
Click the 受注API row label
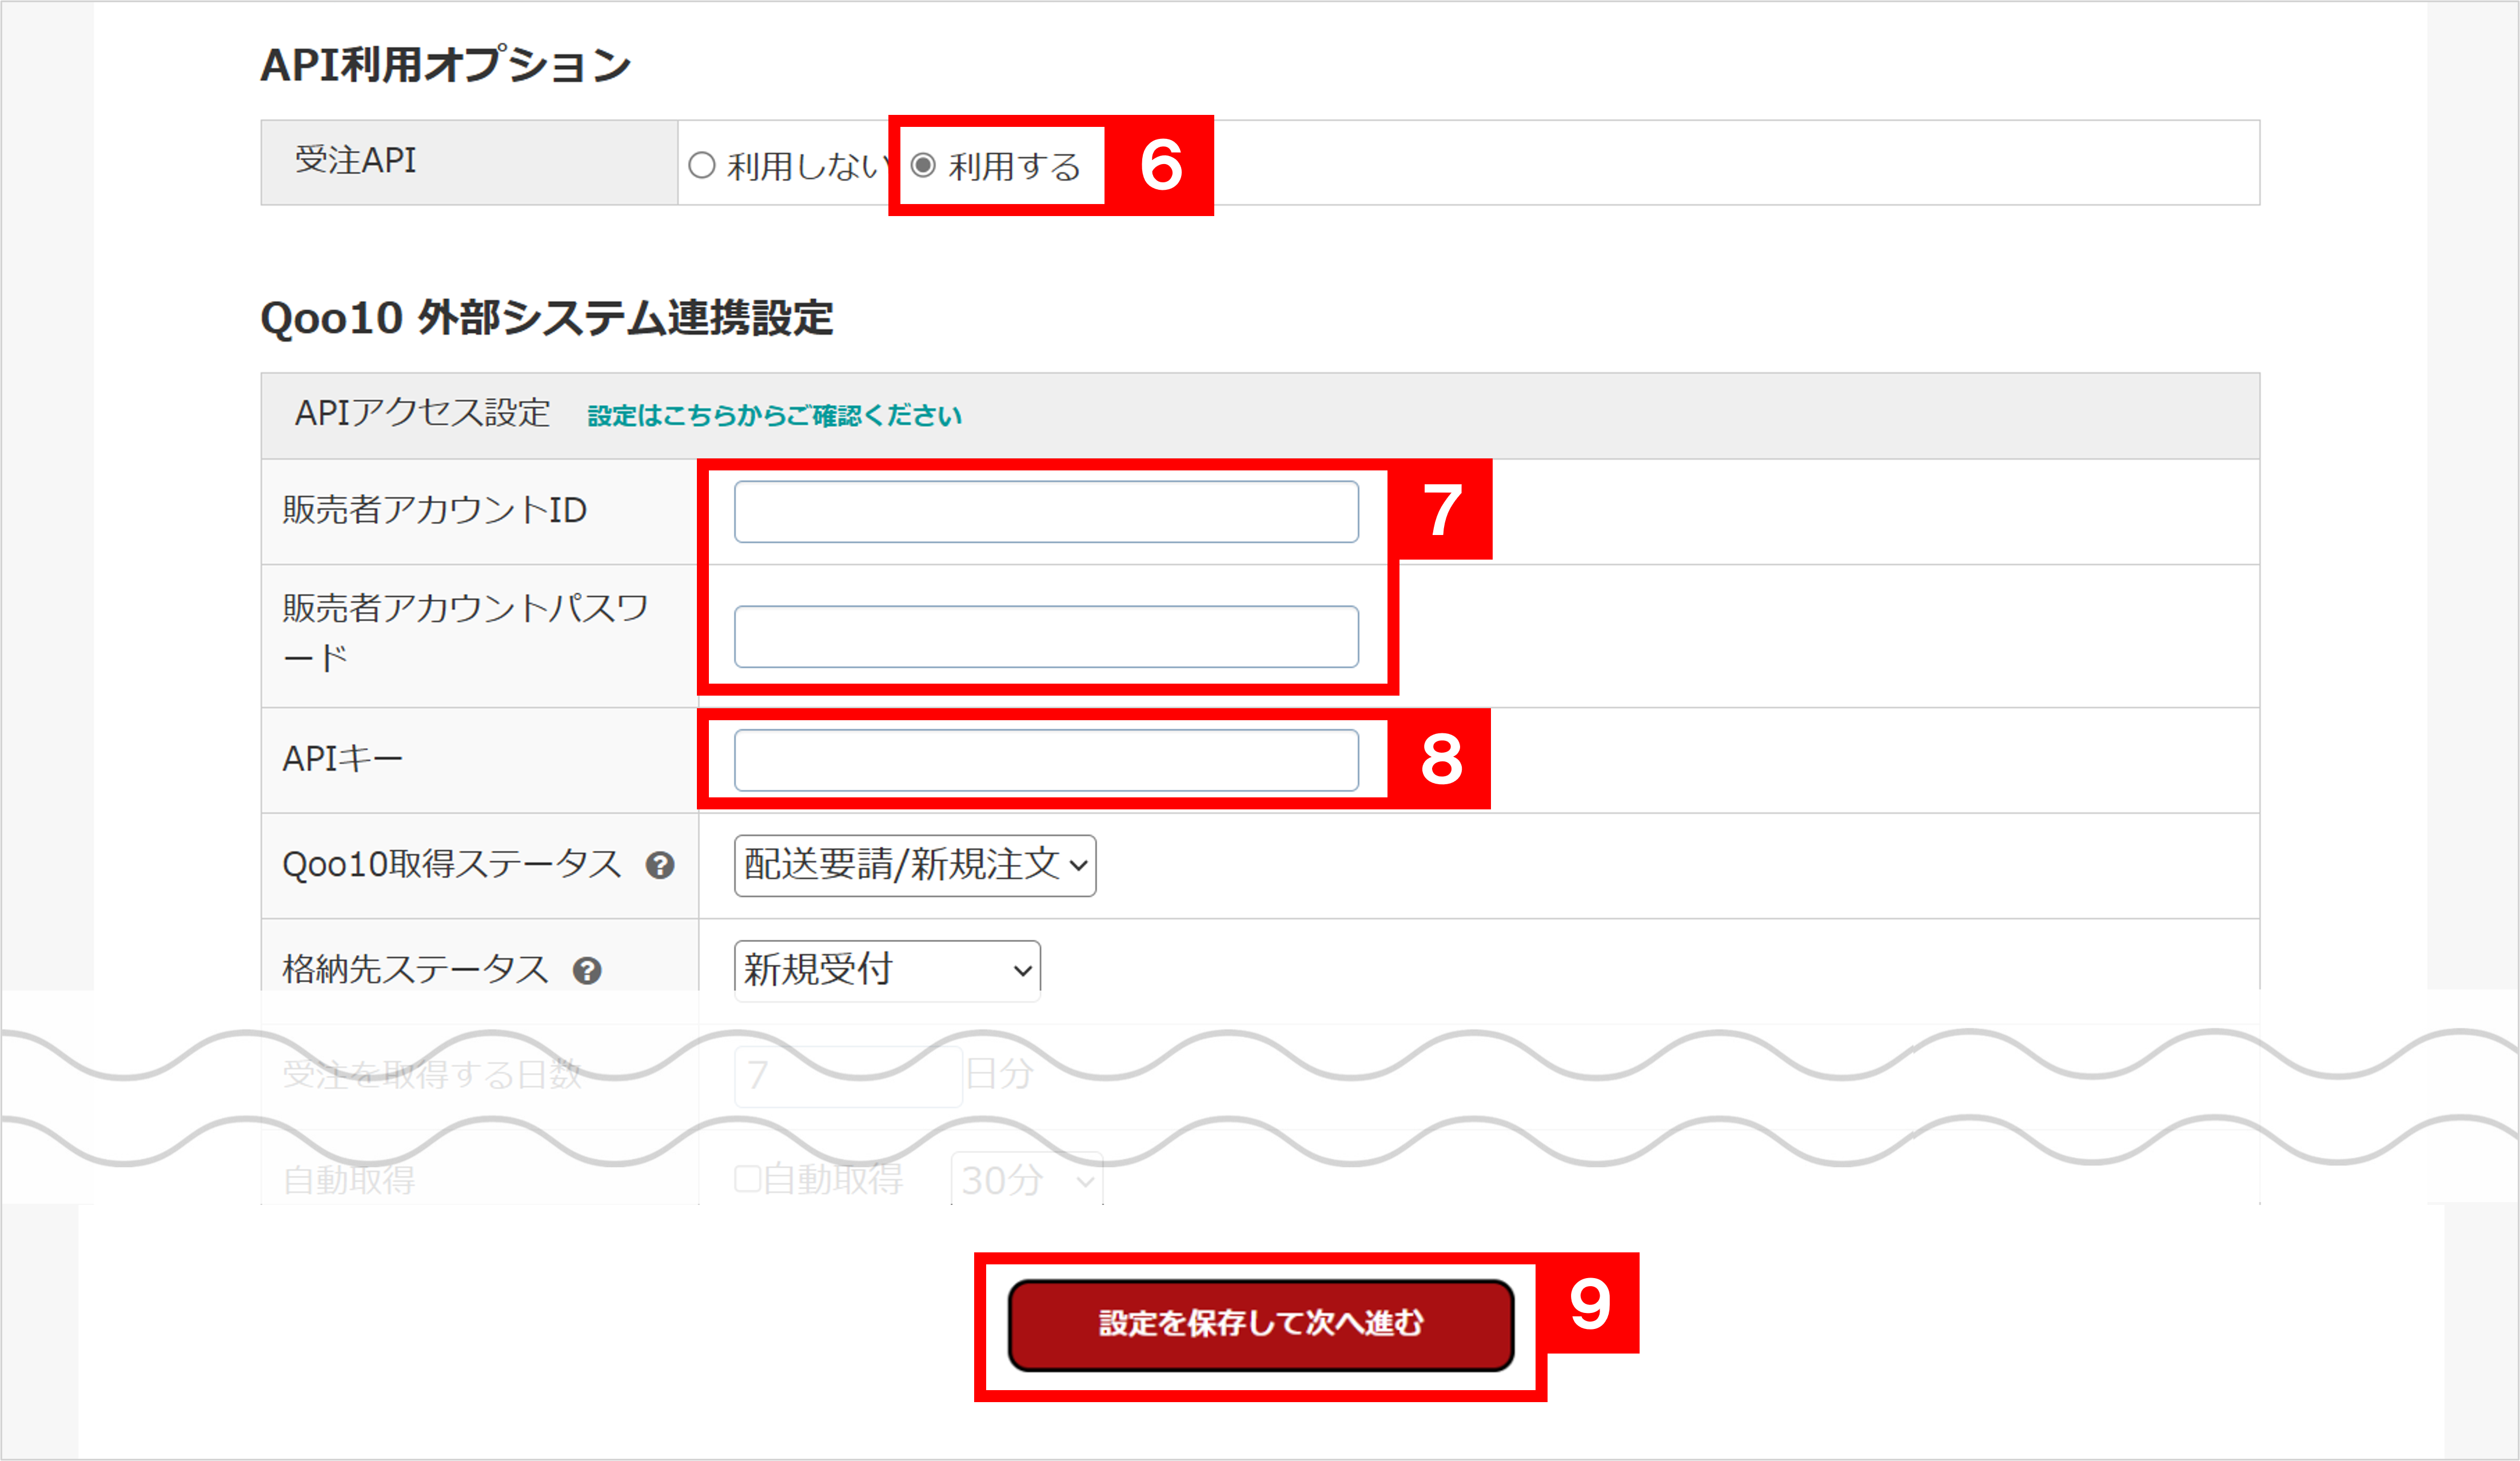click(x=355, y=161)
